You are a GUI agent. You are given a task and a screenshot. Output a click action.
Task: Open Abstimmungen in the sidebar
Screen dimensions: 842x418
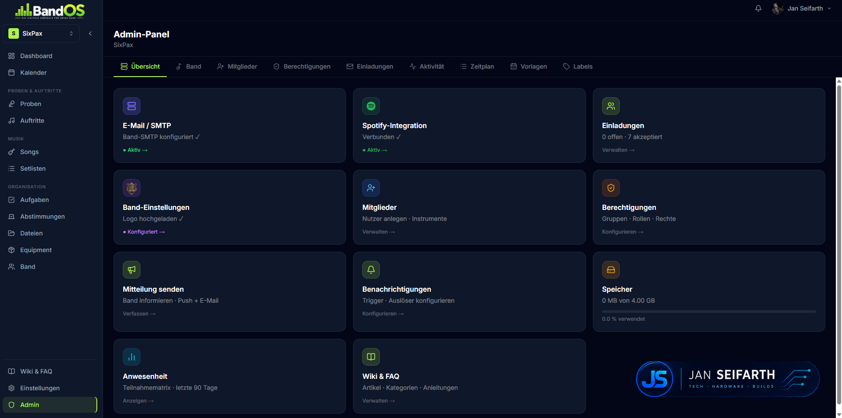coord(50,216)
